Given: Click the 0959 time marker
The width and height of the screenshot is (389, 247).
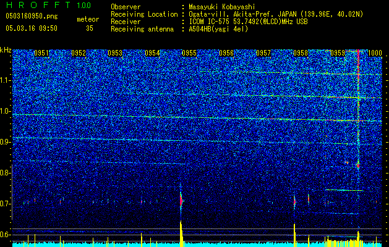Looking at the screenshot, I should [x=338, y=53].
